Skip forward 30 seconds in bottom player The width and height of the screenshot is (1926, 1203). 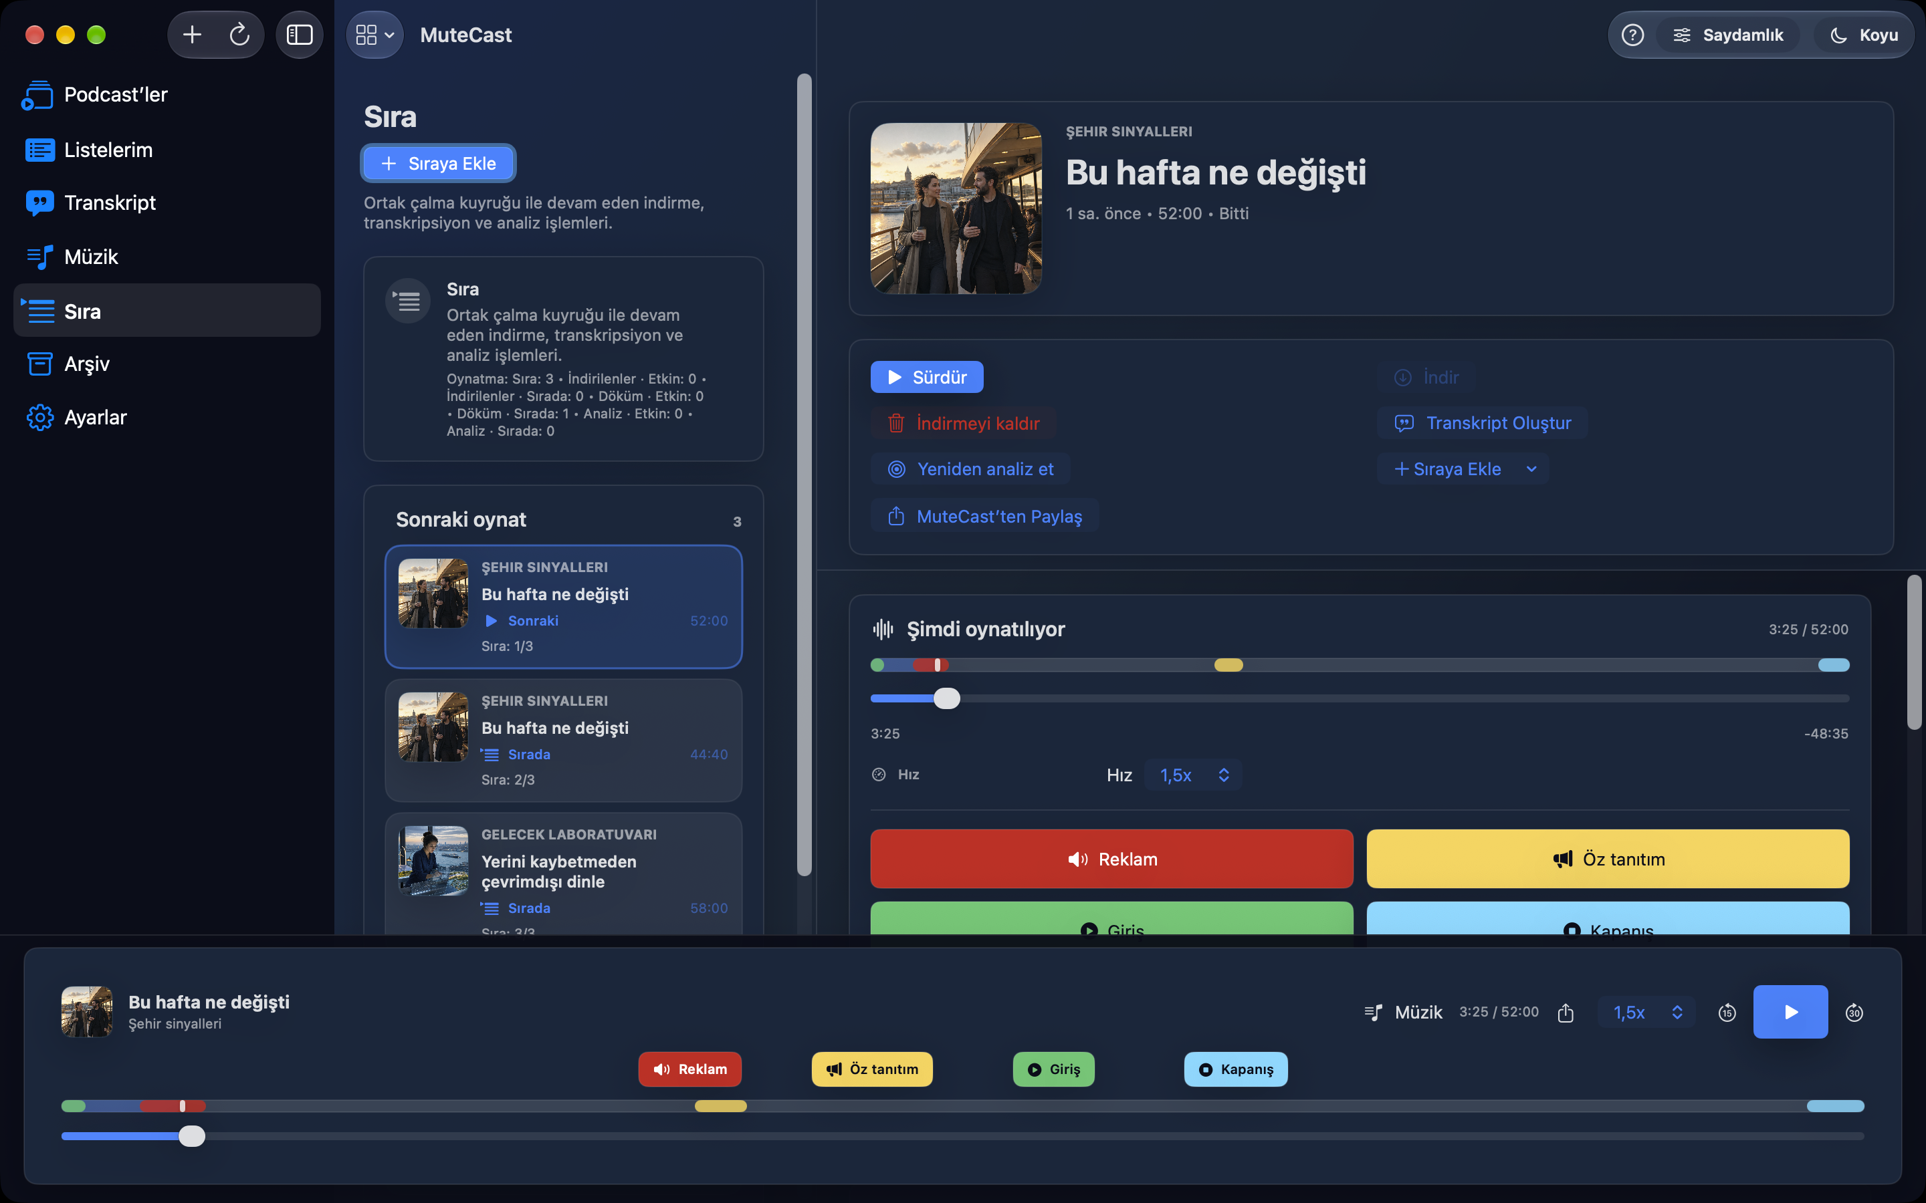(x=1854, y=1012)
